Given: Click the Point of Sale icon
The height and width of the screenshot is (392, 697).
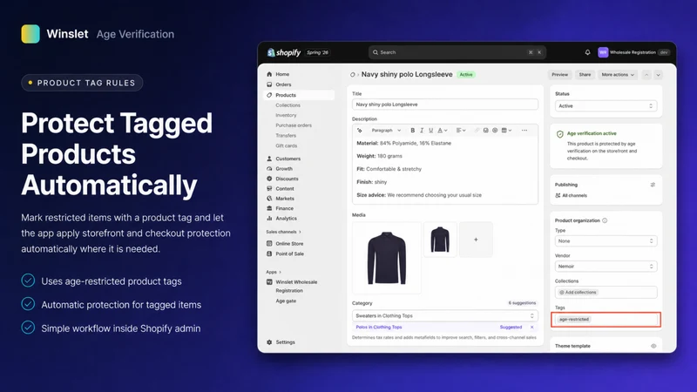Looking at the screenshot, I should [x=269, y=253].
